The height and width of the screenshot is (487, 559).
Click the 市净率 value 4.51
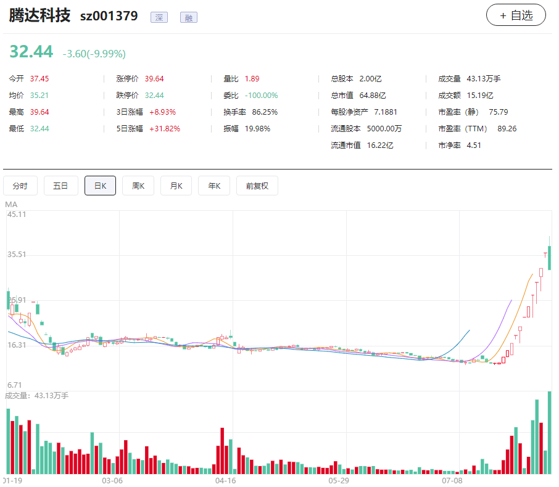[474, 145]
